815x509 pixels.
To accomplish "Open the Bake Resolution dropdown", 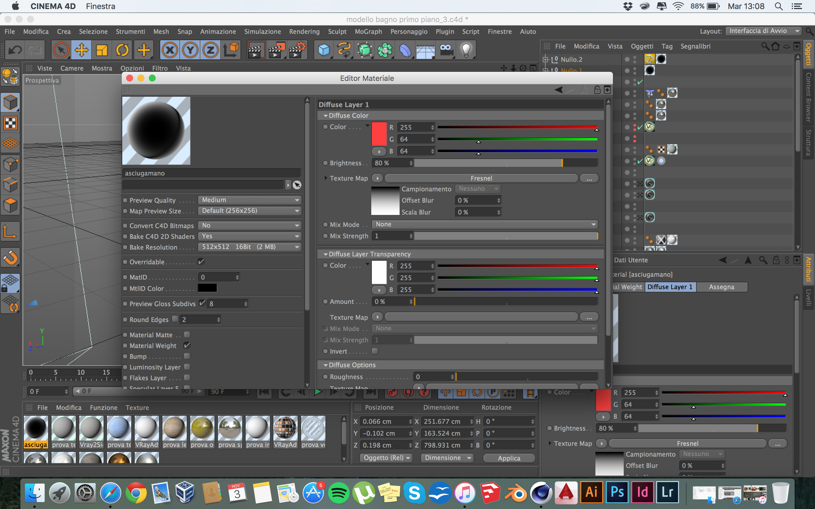I will (250, 247).
